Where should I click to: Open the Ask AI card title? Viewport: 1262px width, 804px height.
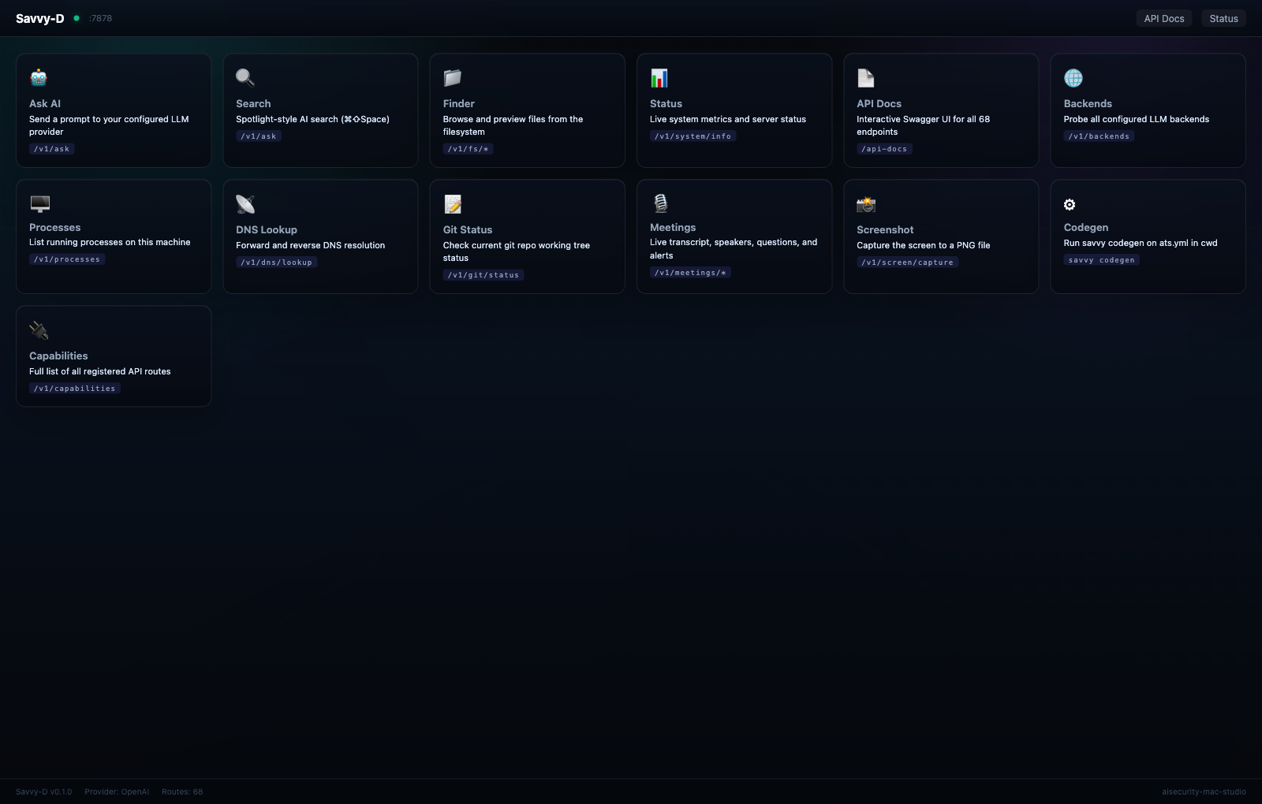45,103
